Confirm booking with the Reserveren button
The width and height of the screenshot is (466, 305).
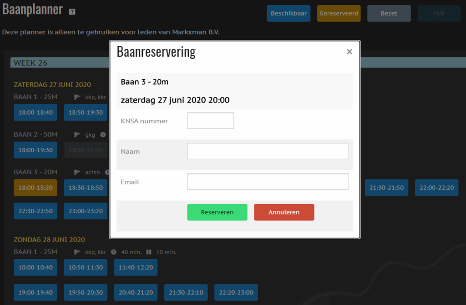pos(217,212)
